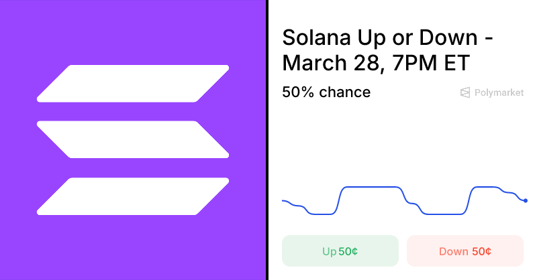Click the March 28, 7PM ET text
This screenshot has width=537, height=280.
coord(375,64)
